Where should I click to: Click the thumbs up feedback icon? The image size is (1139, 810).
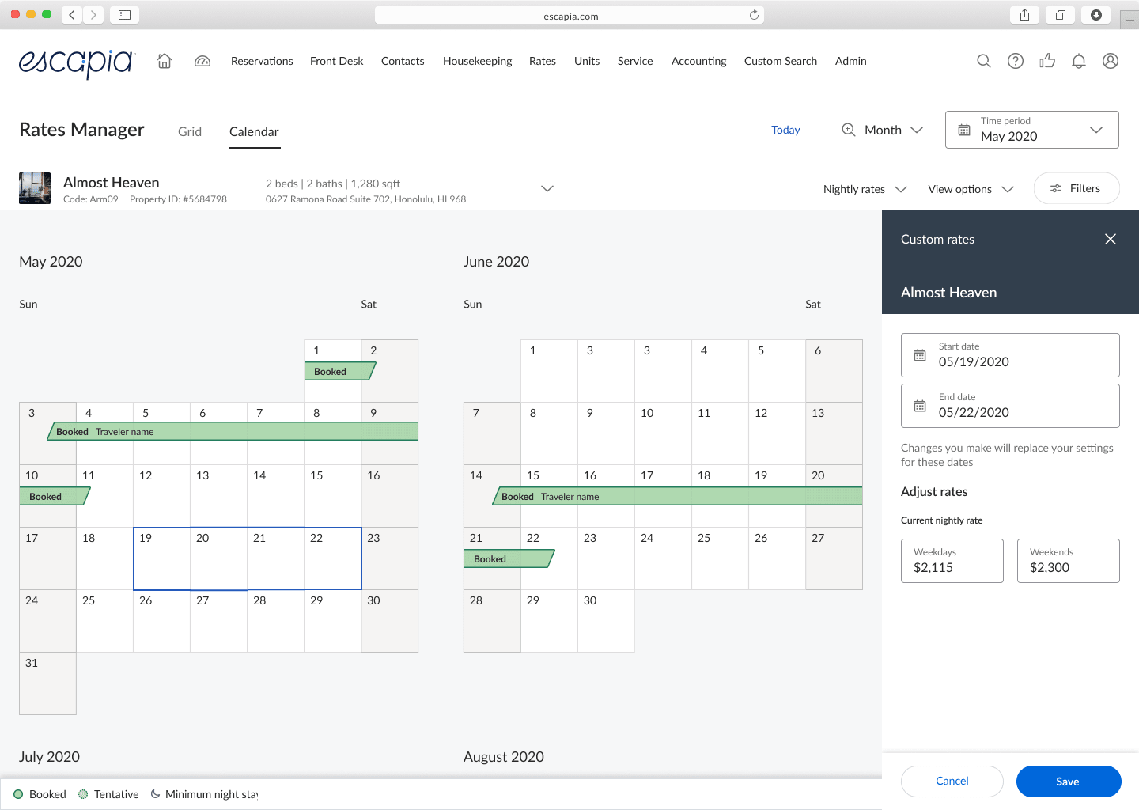(1047, 61)
